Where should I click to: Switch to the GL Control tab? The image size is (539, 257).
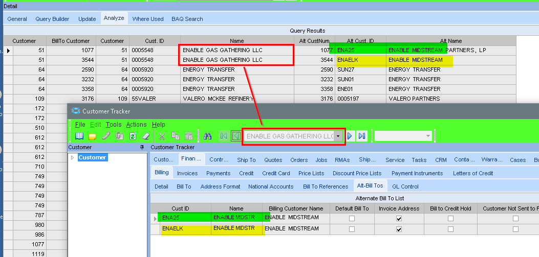coord(405,186)
